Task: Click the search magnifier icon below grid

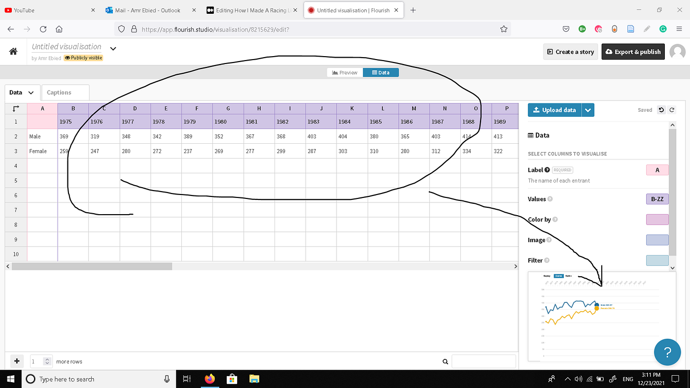Action: point(446,361)
